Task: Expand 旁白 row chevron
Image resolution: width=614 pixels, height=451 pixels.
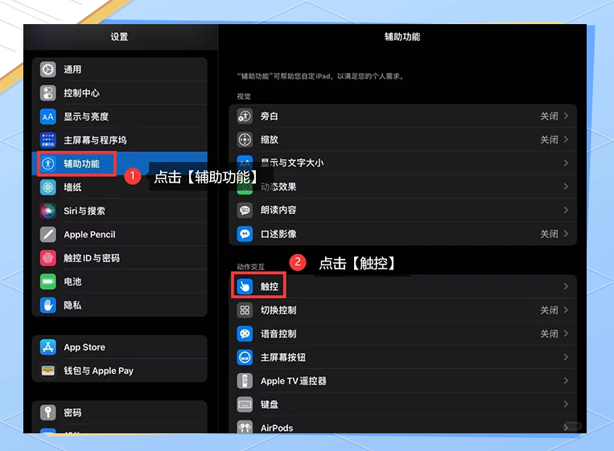Action: (566, 116)
